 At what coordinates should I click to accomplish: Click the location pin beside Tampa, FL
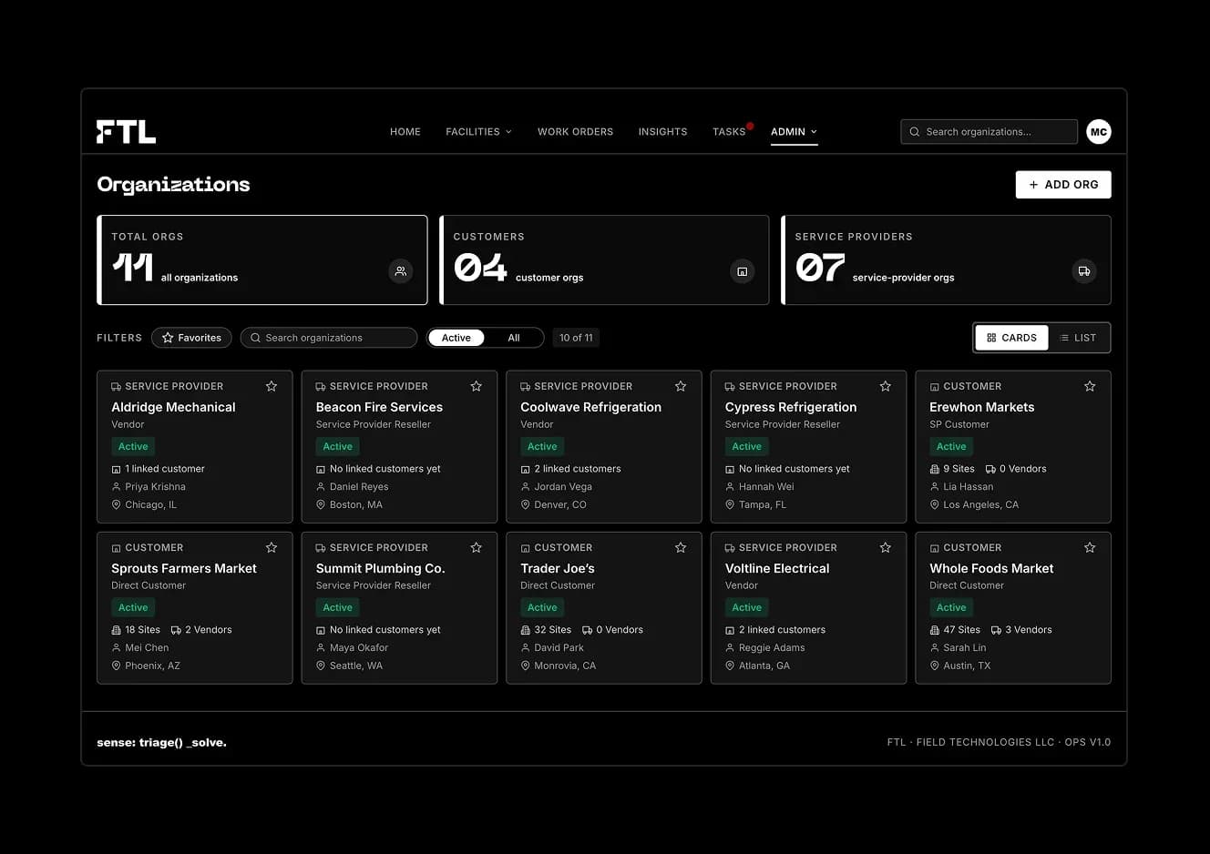click(x=730, y=504)
